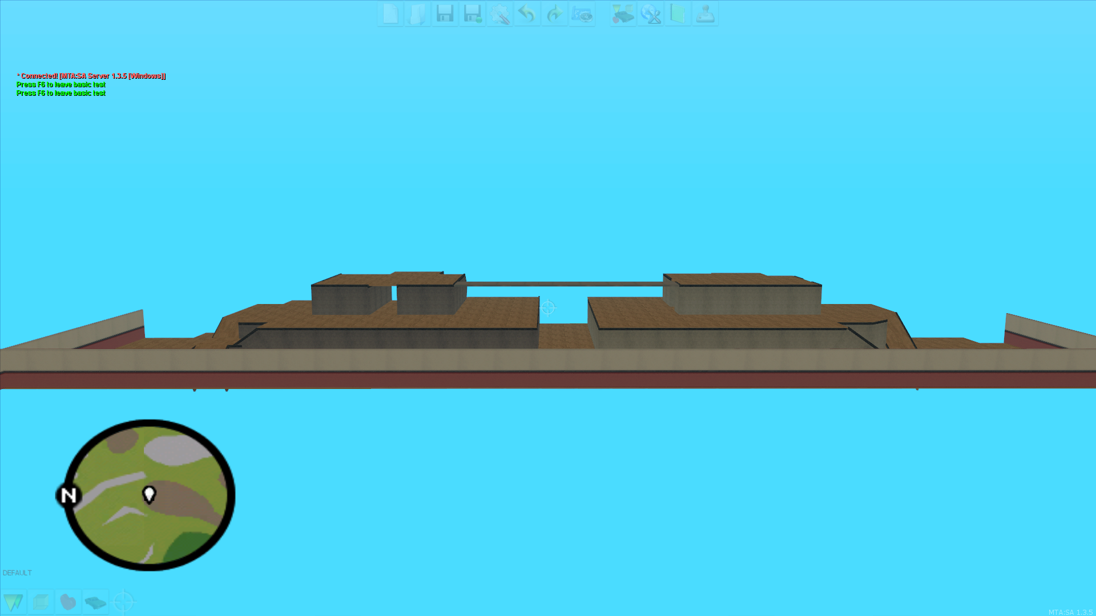Click the radar minimap

click(x=148, y=495)
